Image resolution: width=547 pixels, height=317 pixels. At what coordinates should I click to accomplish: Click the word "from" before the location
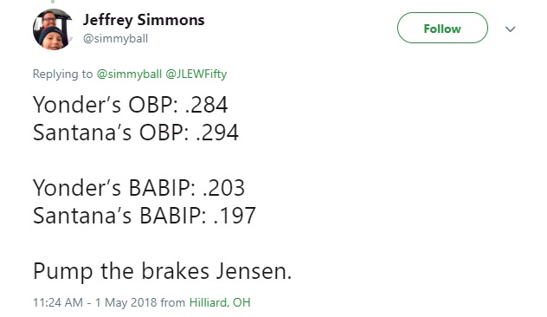tap(173, 302)
